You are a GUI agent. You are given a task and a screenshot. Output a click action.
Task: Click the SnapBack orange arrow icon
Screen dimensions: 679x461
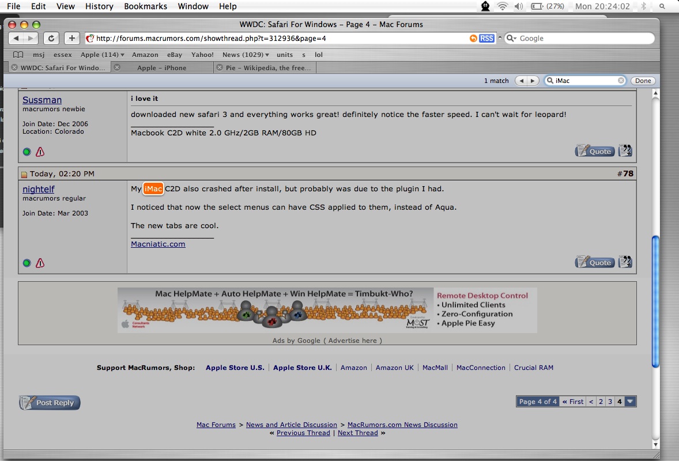pyautogui.click(x=473, y=38)
